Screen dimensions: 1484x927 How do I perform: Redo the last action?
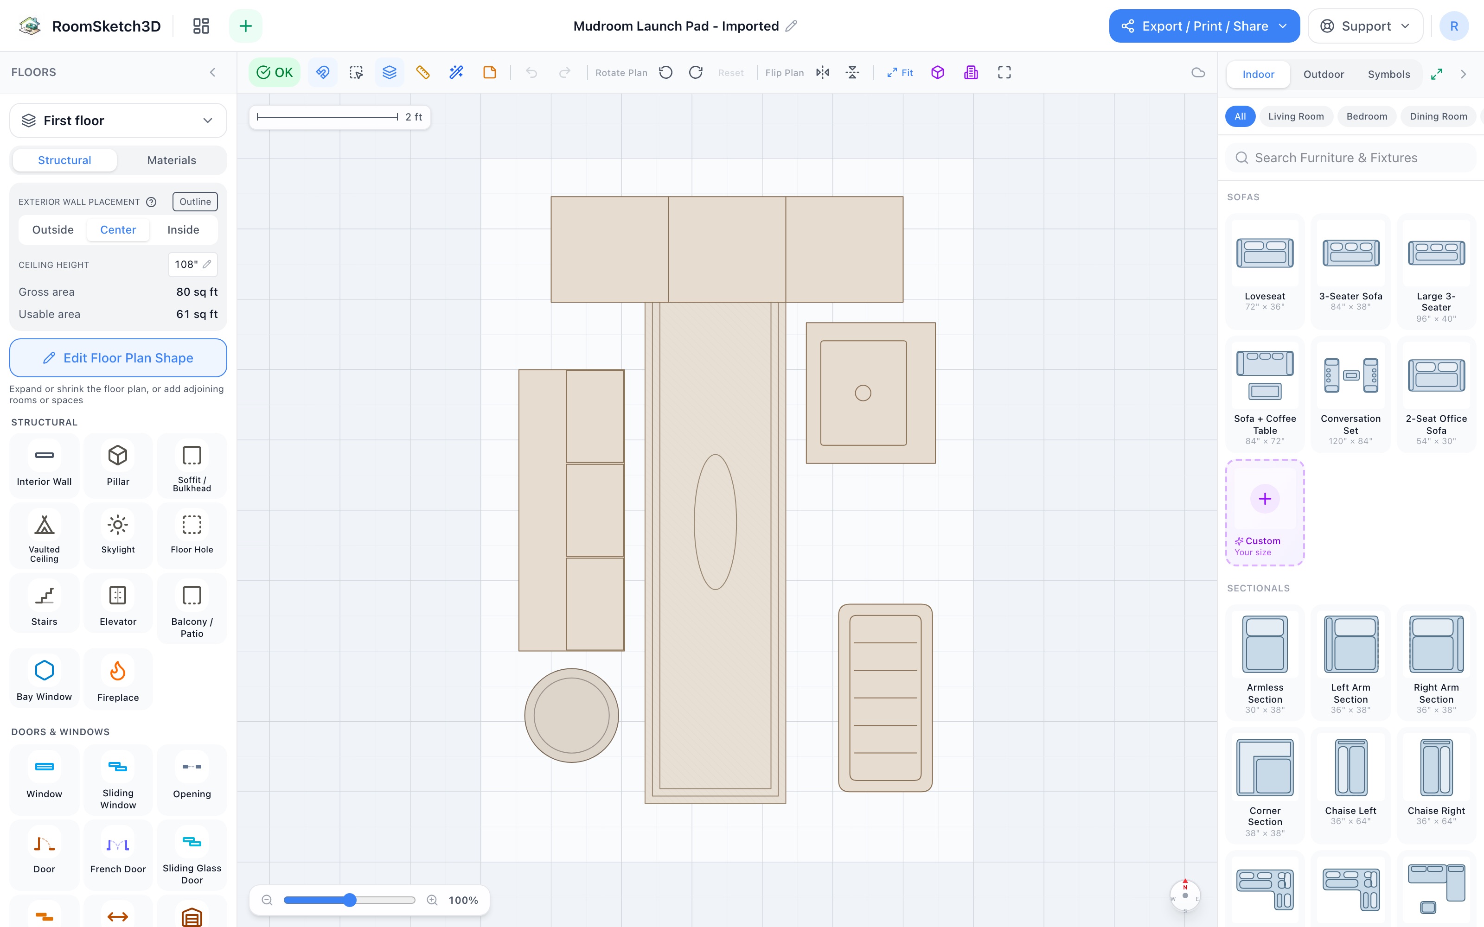click(565, 72)
